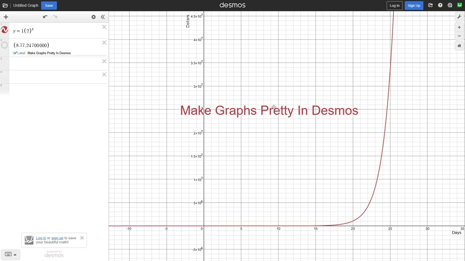This screenshot has height=261, width=465.
Task: Click the Days x-axis label
Action: pos(457,232)
